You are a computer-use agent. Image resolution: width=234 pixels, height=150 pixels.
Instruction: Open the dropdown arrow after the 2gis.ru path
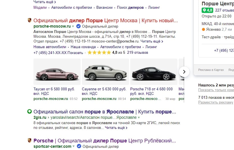(139, 118)
